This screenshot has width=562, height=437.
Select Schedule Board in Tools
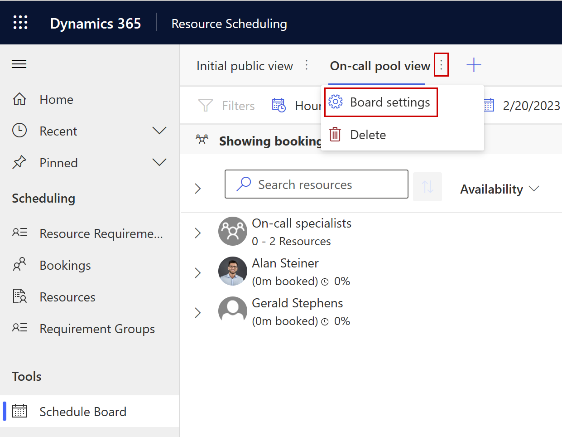90,411
